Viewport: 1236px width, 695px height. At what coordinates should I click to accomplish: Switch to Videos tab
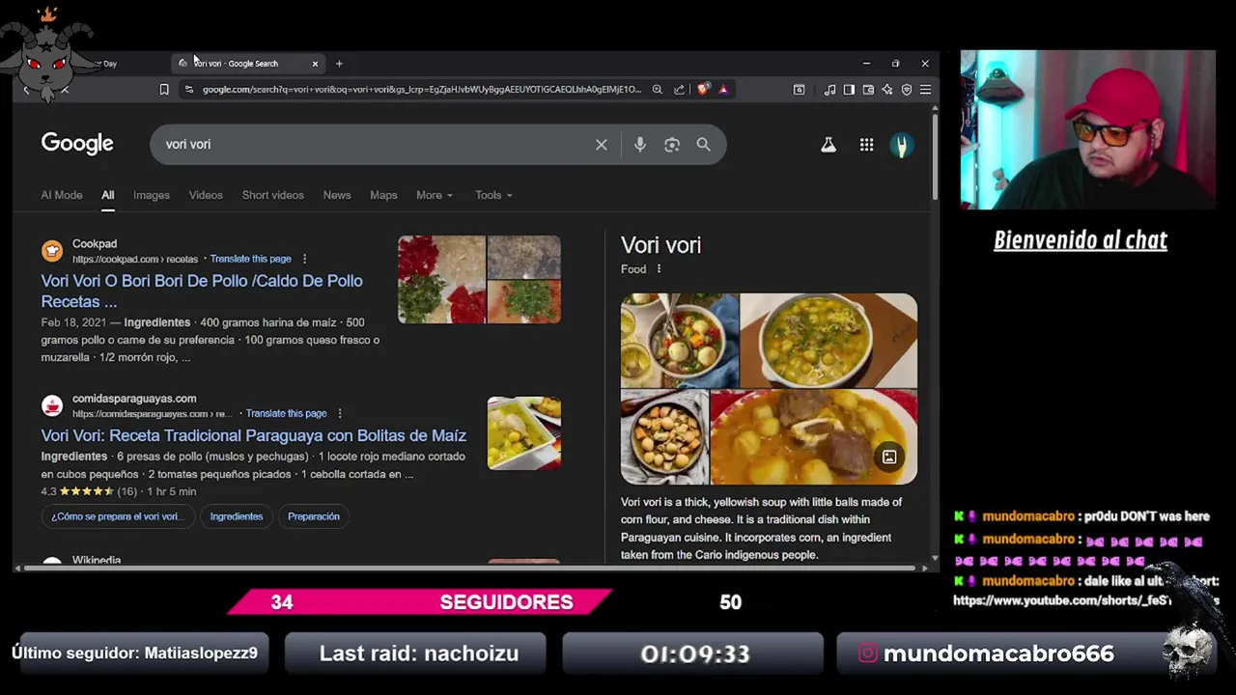[x=206, y=195]
